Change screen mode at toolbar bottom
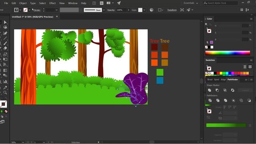Viewport: 256px width, 144px height. [x=2, y=122]
